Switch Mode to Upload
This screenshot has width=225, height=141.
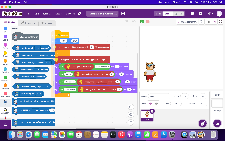point(178,14)
